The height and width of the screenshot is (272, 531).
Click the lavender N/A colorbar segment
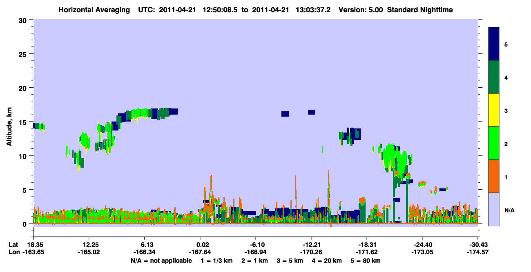pyautogui.click(x=494, y=209)
